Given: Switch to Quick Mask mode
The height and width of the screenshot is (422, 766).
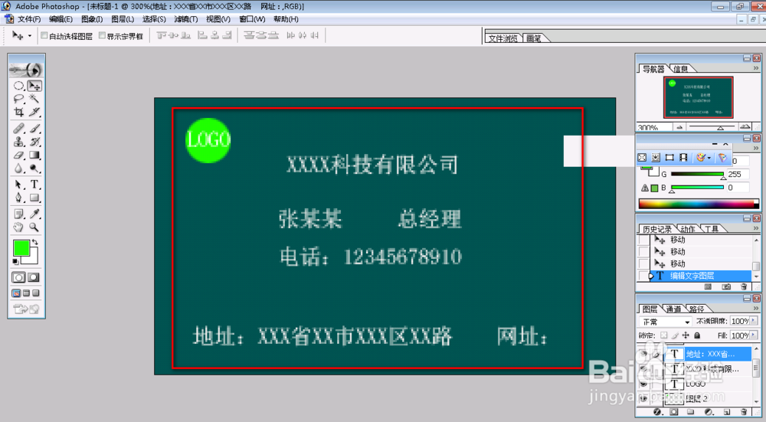Looking at the screenshot, I should tap(34, 277).
